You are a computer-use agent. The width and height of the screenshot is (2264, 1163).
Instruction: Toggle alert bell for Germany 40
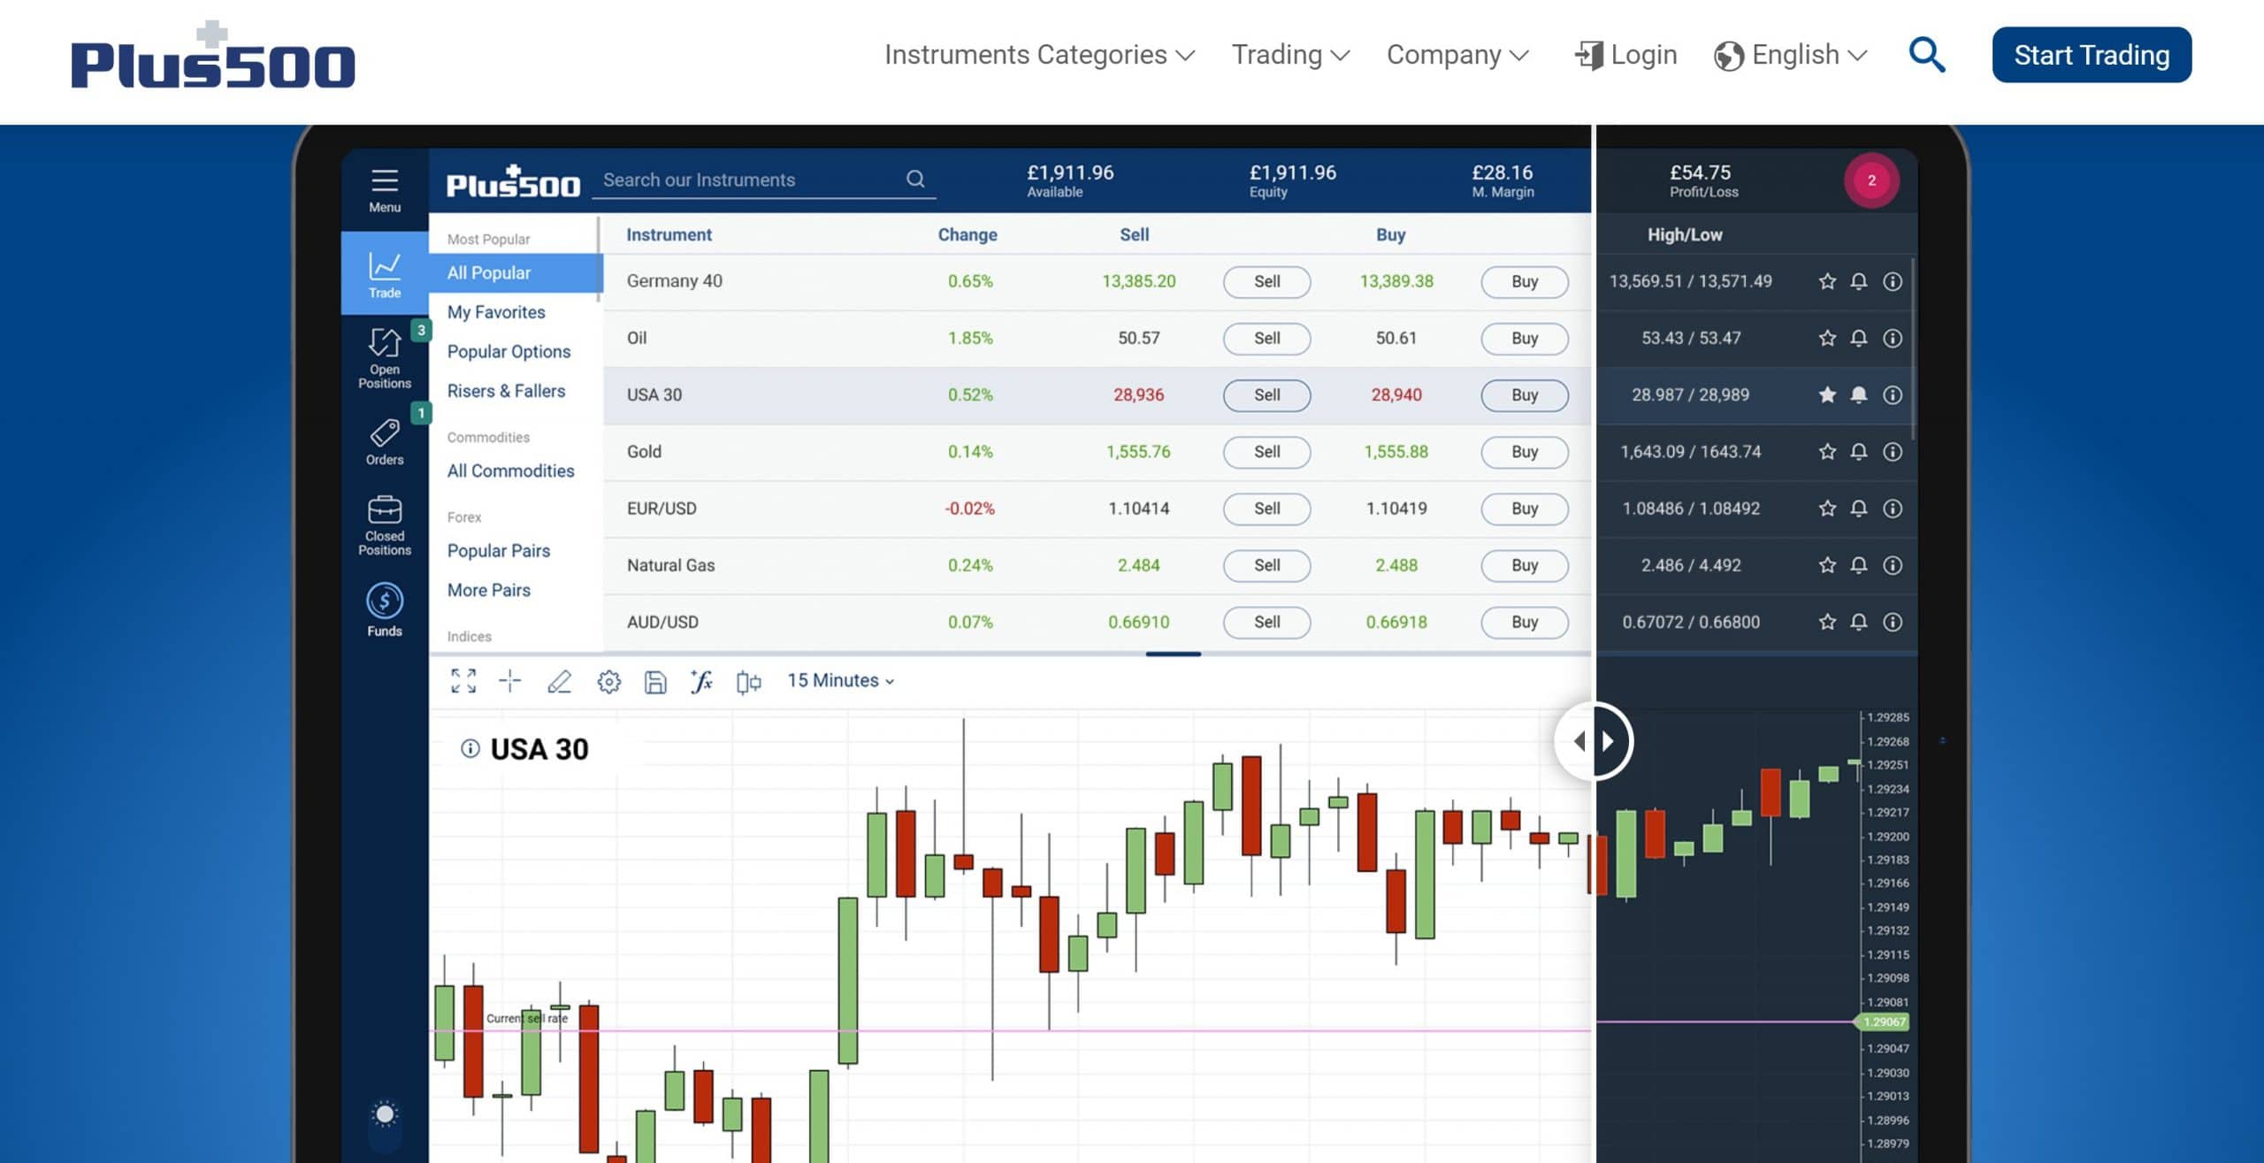pyautogui.click(x=1859, y=281)
